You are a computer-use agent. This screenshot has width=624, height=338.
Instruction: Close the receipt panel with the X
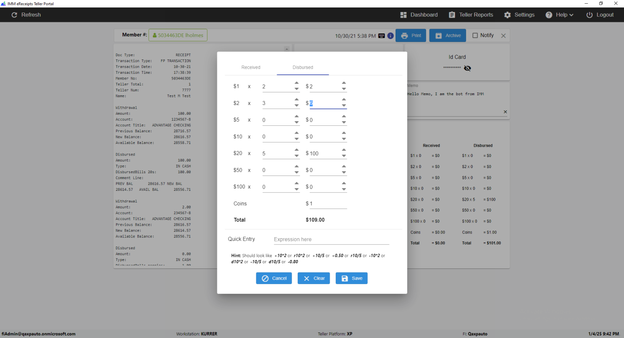503,36
